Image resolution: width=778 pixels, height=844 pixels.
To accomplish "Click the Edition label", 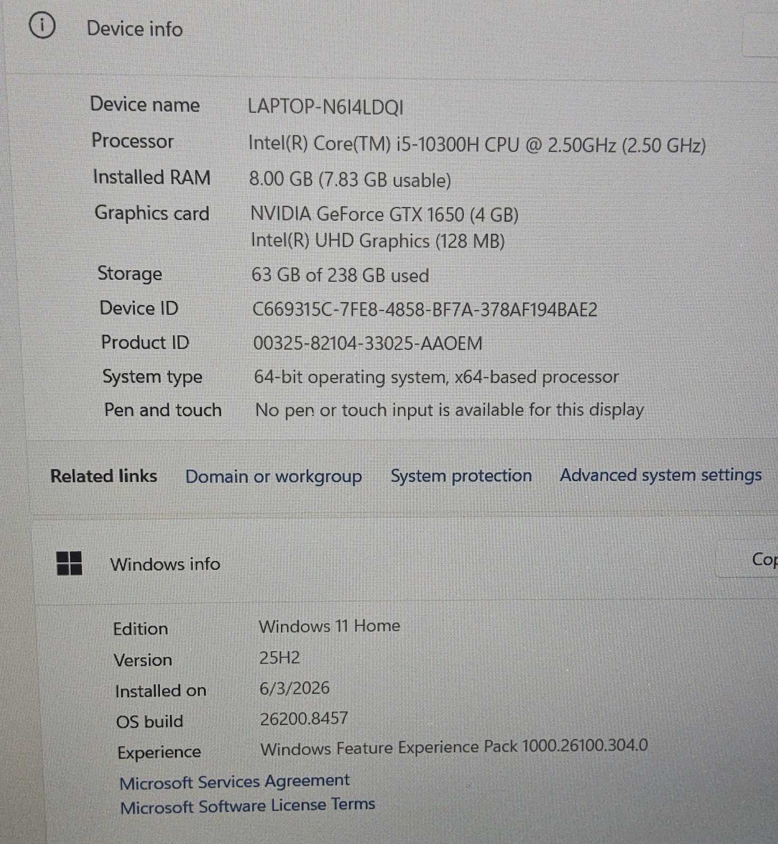I will [141, 629].
